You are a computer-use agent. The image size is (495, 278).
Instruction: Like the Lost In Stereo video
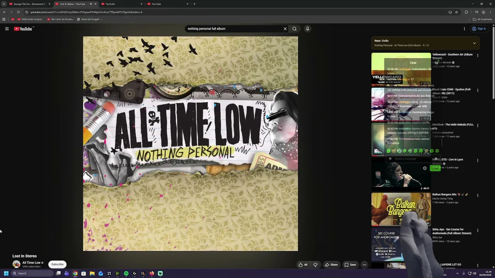click(x=303, y=264)
